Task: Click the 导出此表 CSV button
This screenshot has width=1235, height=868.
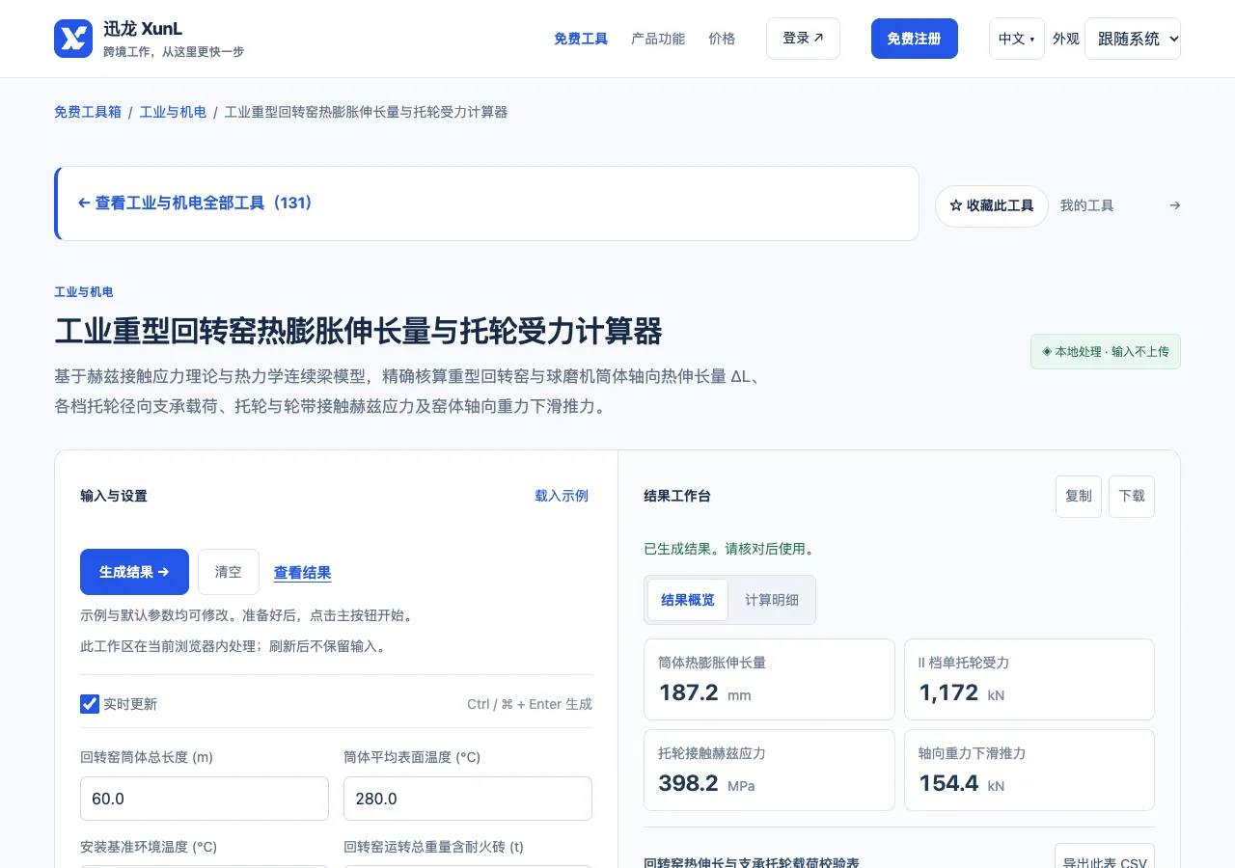Action: [1105, 856]
